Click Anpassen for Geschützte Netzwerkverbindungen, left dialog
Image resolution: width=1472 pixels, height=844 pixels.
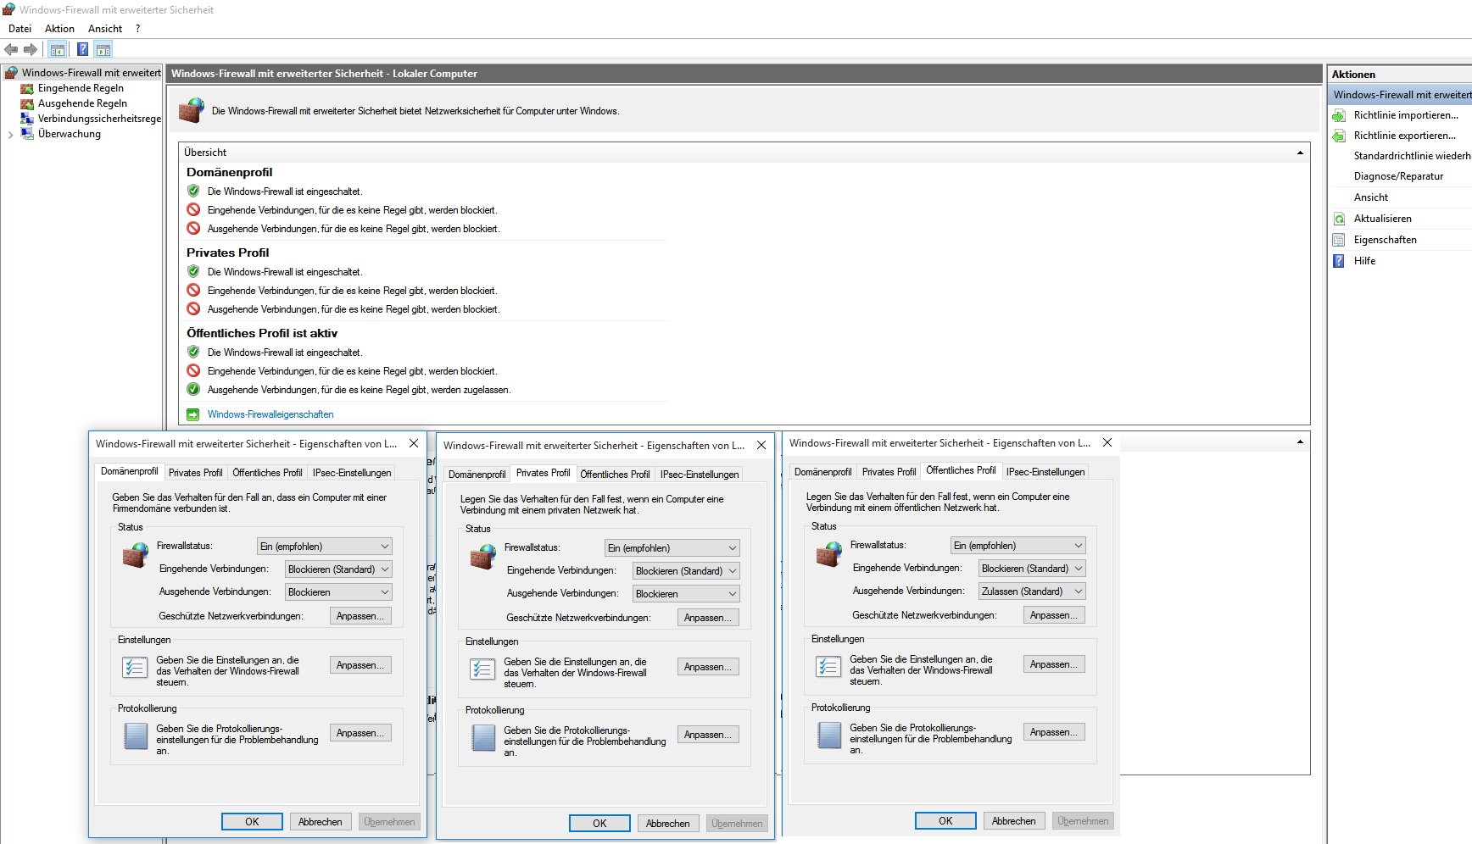pyautogui.click(x=360, y=616)
